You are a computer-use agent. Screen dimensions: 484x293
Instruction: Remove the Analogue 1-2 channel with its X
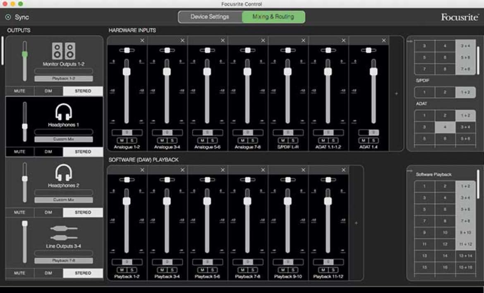click(142, 40)
